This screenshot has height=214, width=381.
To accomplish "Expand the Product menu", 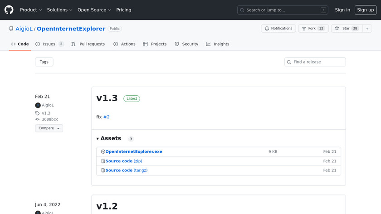I will (x=31, y=10).
